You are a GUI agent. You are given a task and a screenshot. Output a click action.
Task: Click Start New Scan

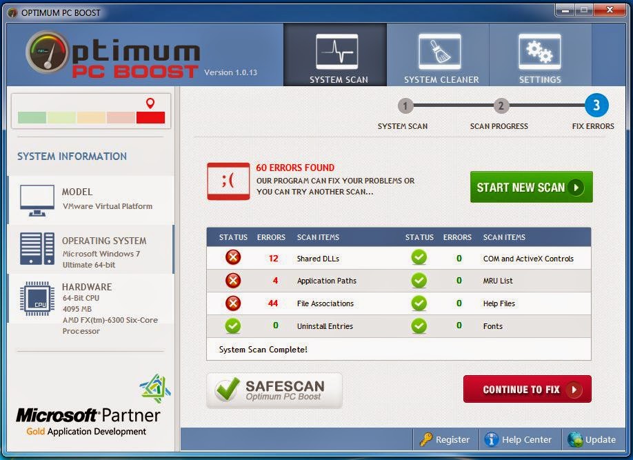[x=531, y=187]
